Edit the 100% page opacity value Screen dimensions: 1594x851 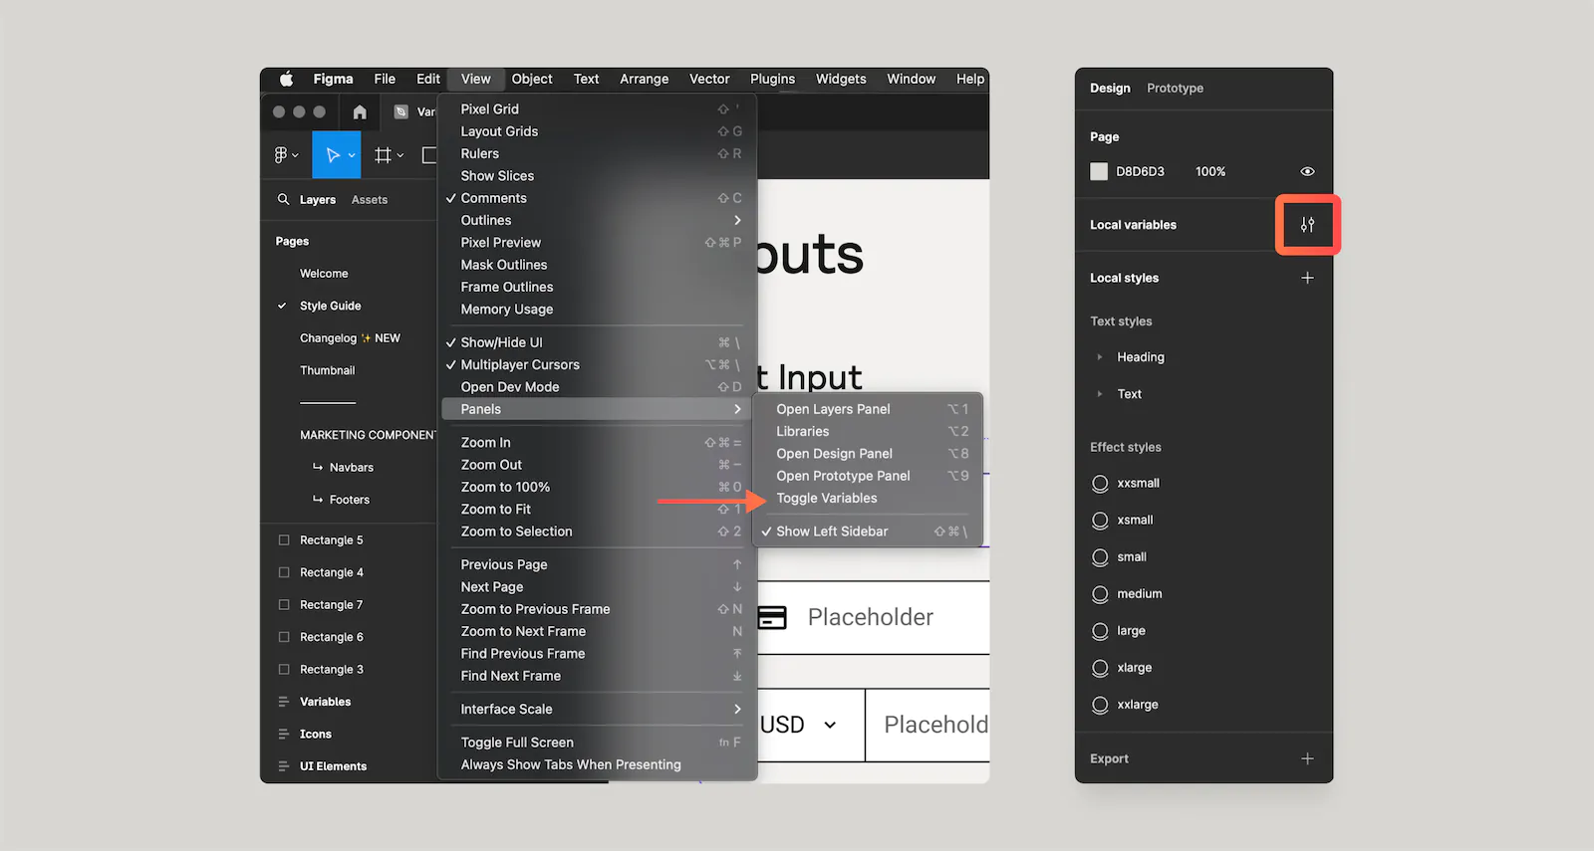pos(1210,171)
